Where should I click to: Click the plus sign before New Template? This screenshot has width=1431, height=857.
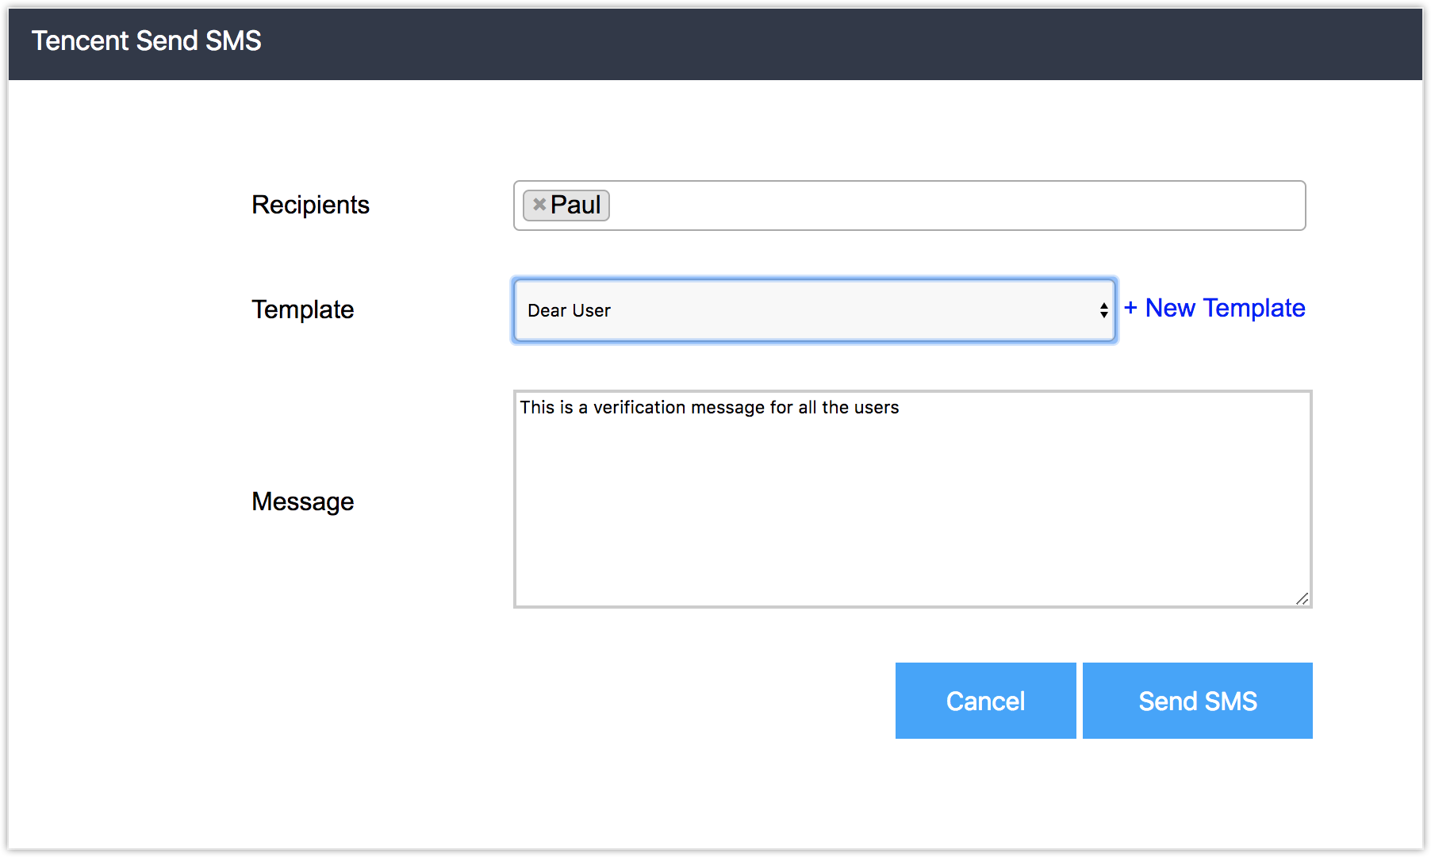point(1130,308)
